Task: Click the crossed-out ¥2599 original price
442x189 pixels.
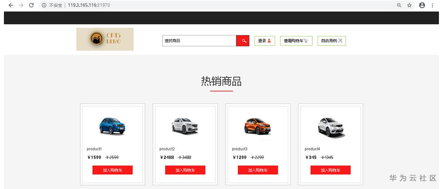Action: (112, 157)
